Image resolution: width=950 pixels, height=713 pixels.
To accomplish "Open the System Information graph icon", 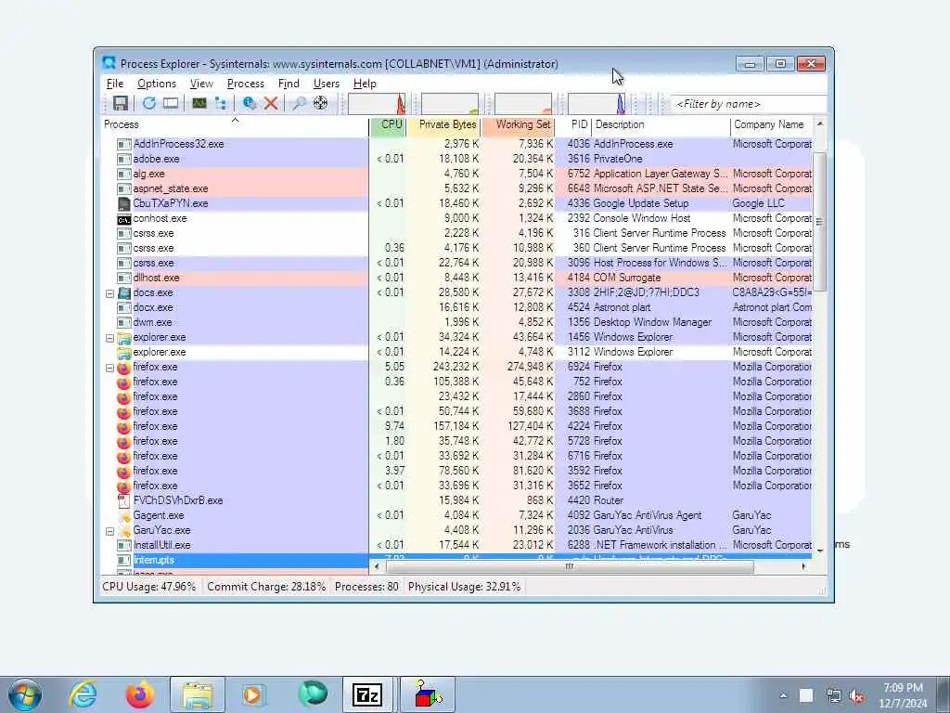I will 199,104.
